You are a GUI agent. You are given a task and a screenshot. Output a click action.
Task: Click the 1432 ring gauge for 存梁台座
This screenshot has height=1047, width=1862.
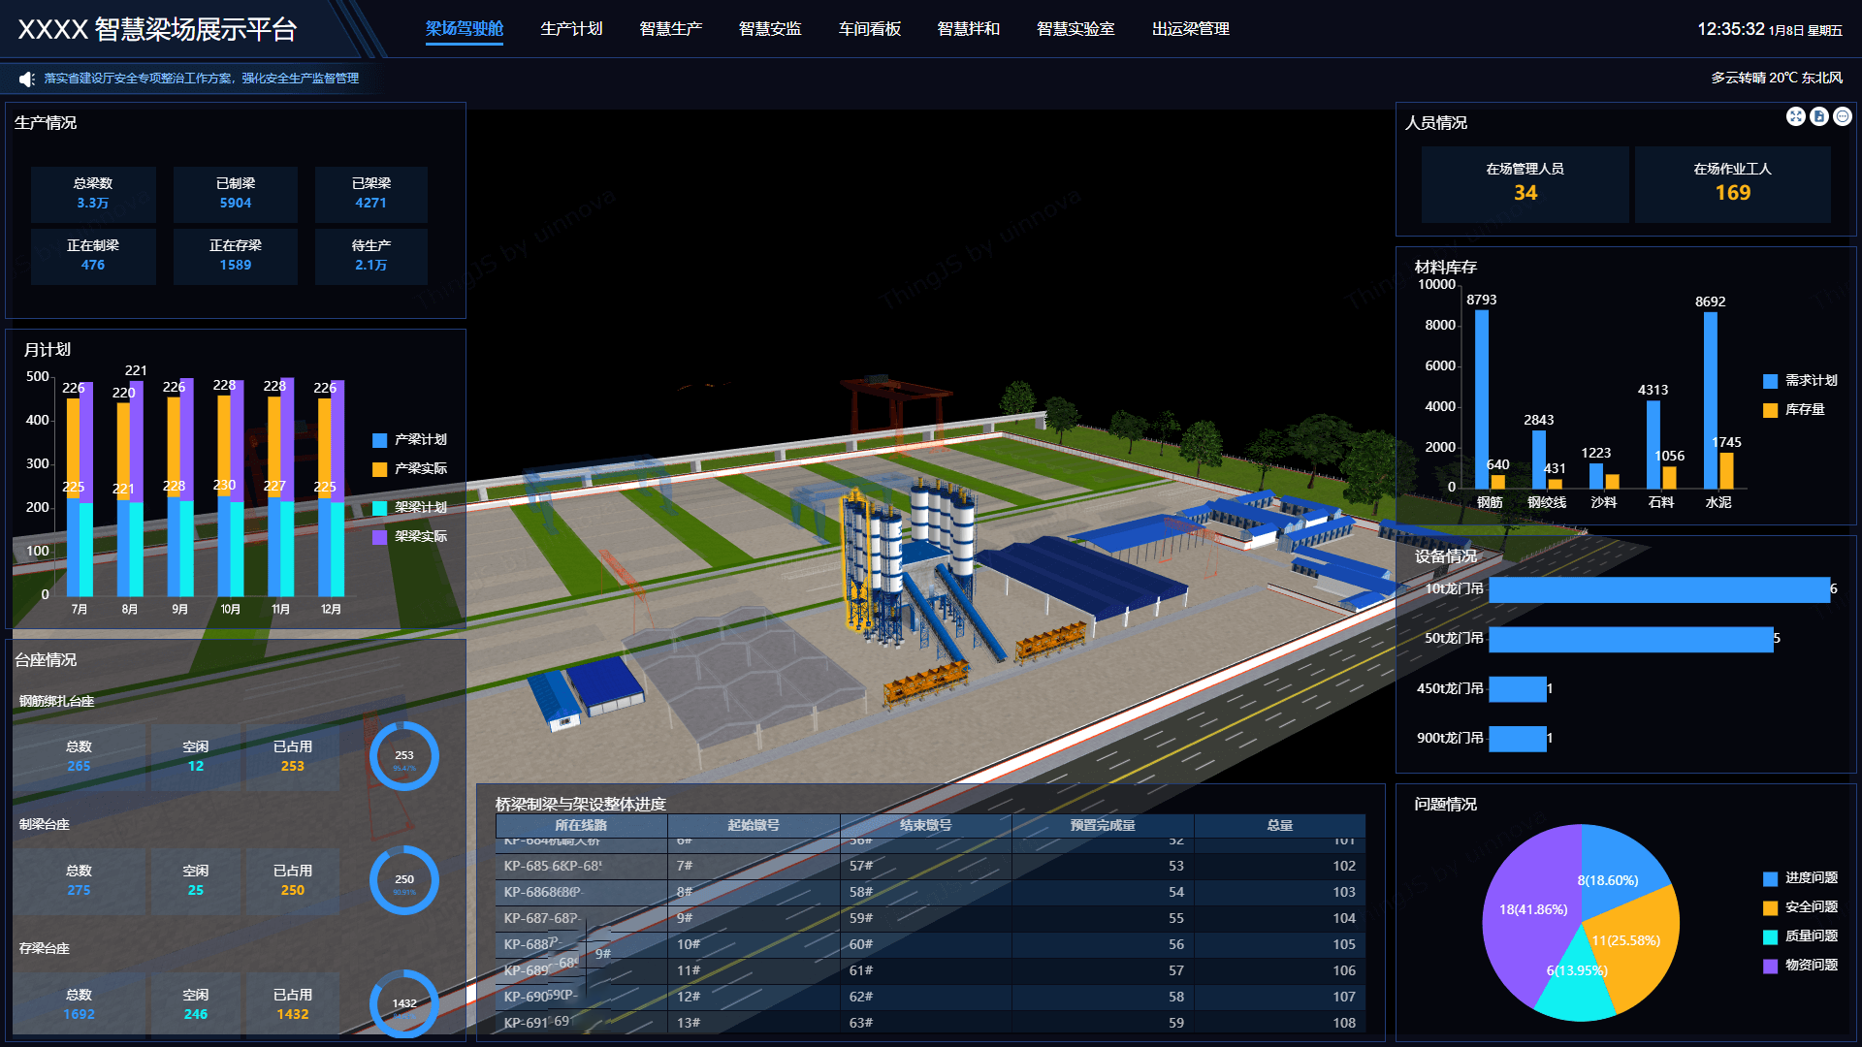click(403, 1003)
